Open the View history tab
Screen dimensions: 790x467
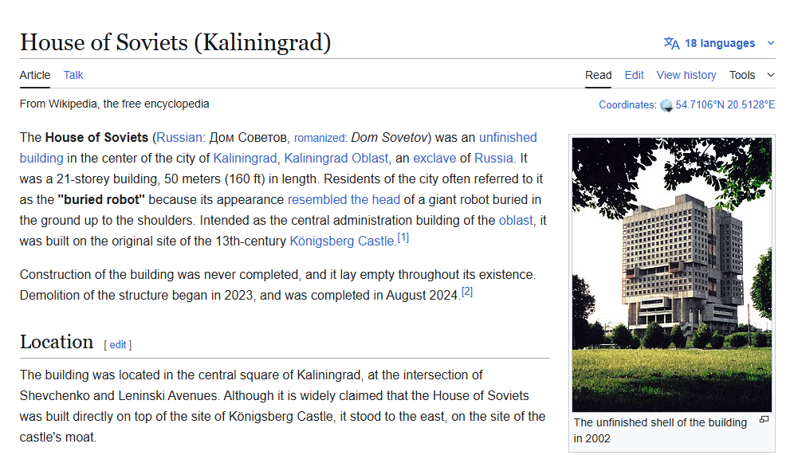point(686,75)
